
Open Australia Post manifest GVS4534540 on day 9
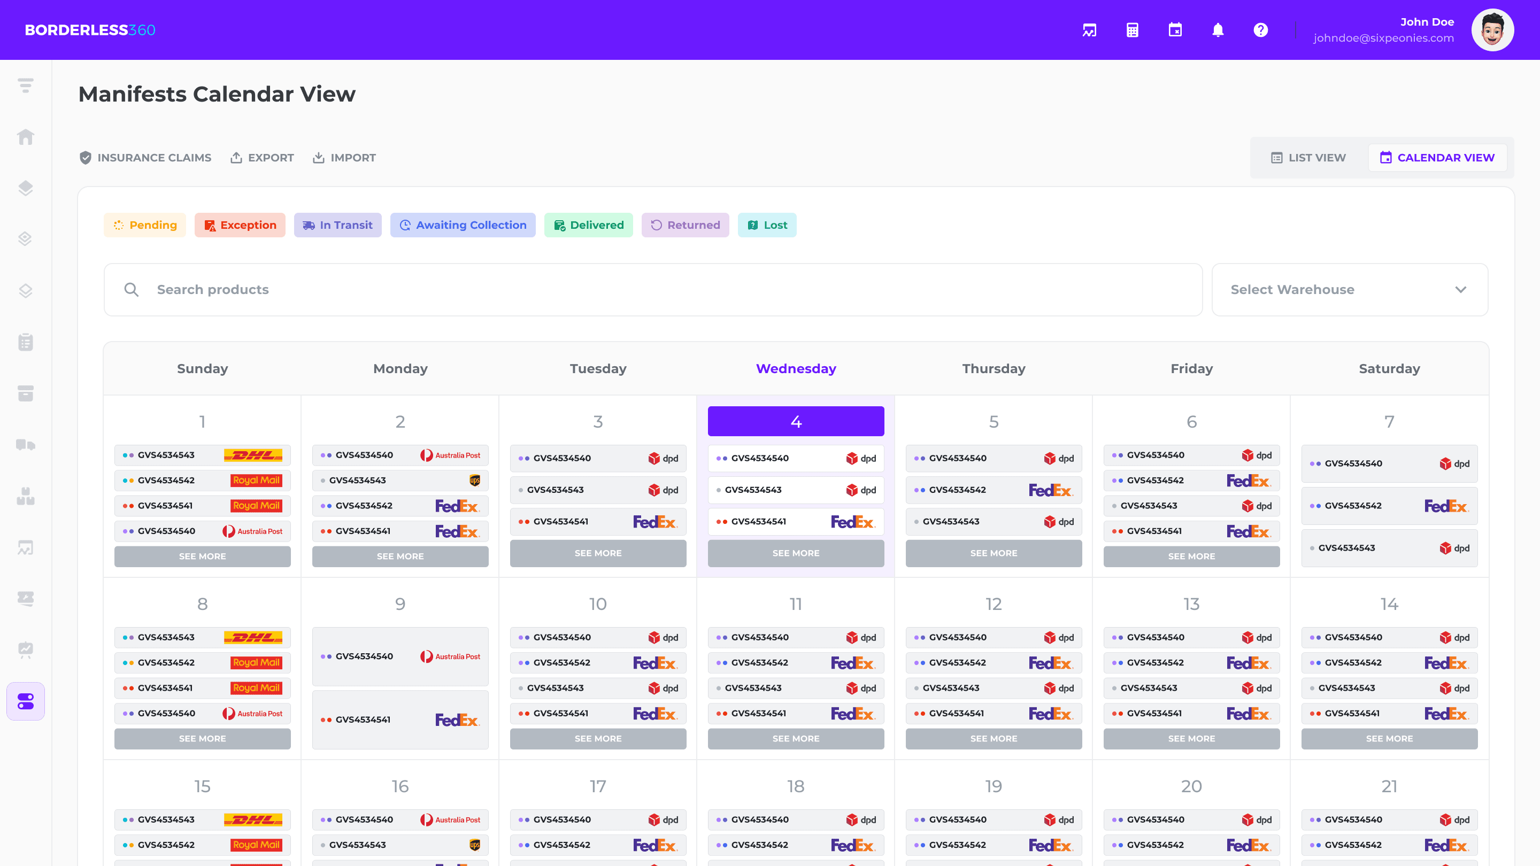pos(401,656)
